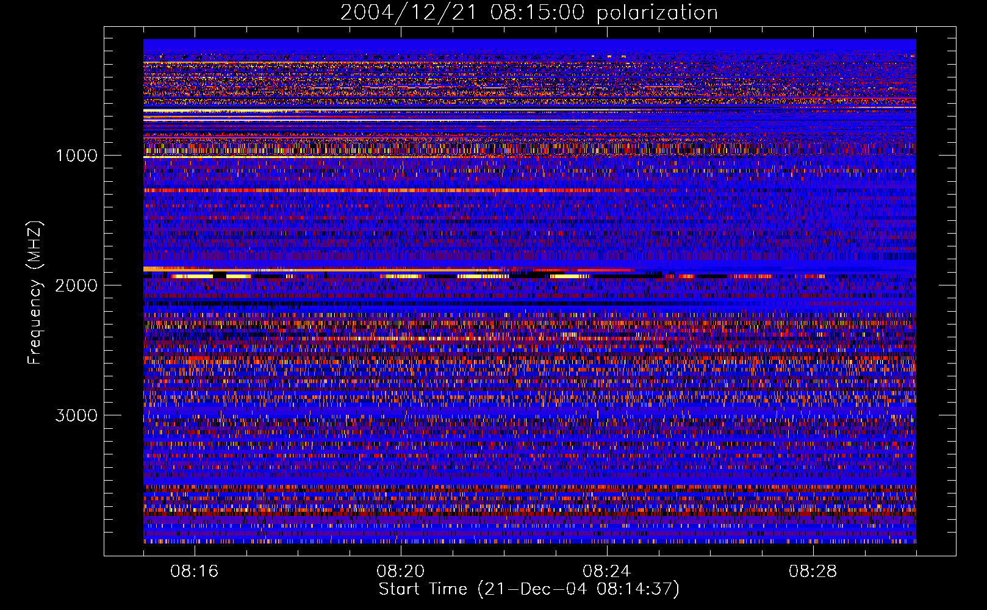The width and height of the screenshot is (987, 610).
Task: Select the 3000 frequency axis label
Action: 76,415
